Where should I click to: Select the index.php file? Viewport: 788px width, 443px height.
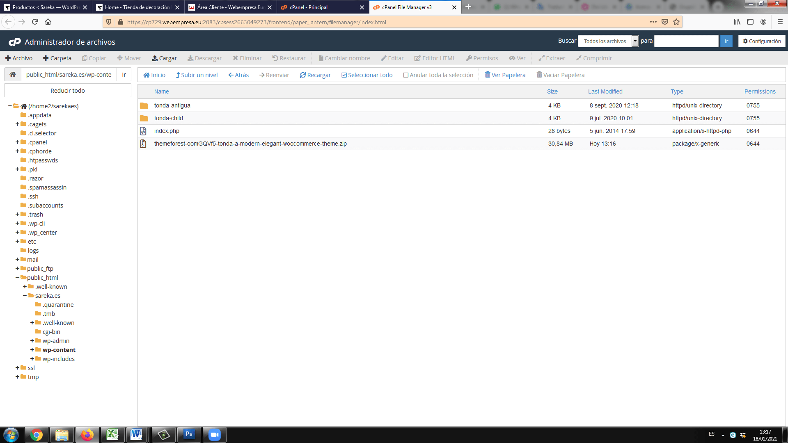(x=462, y=131)
